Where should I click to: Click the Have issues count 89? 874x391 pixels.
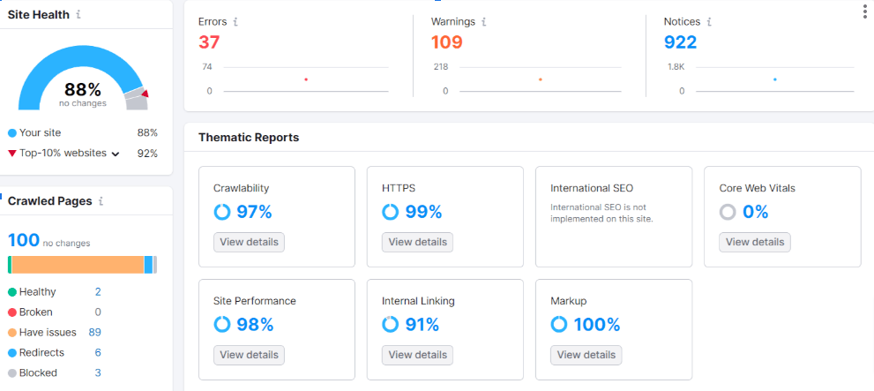point(94,333)
